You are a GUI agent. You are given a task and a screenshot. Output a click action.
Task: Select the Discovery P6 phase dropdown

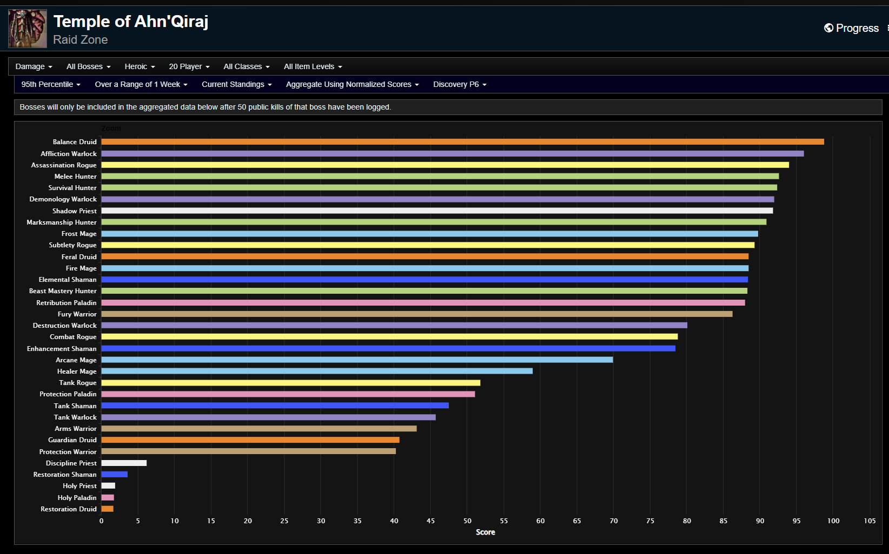[460, 84]
